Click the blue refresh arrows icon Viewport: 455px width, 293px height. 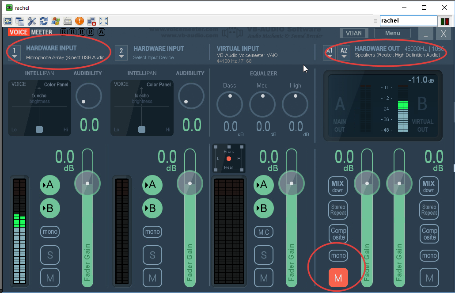click(x=44, y=21)
